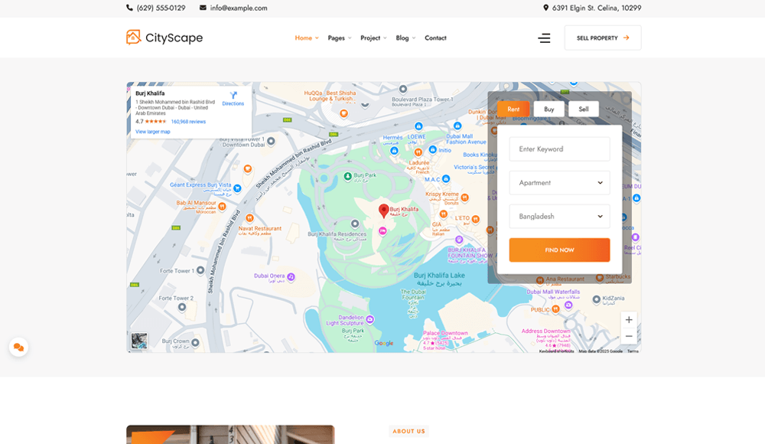Click the info@example.com email link

point(239,8)
